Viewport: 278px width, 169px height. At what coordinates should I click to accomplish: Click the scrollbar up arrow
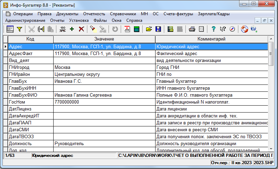(271, 39)
